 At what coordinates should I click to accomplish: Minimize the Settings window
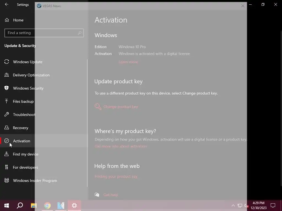pos(250,4)
